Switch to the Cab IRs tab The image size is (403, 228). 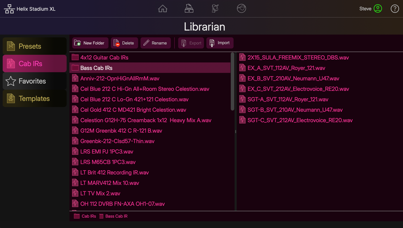coord(35,63)
